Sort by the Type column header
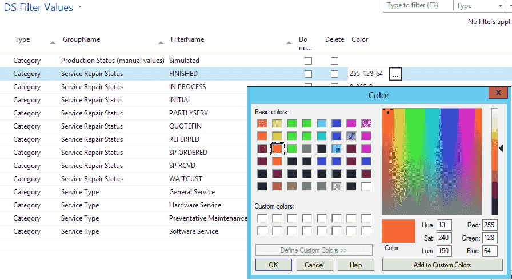Screen dimensions: 512x280 tap(22, 39)
